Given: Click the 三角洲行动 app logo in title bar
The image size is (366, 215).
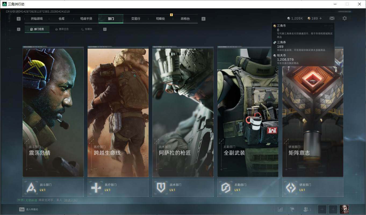Looking at the screenshot, I should tap(4, 4).
